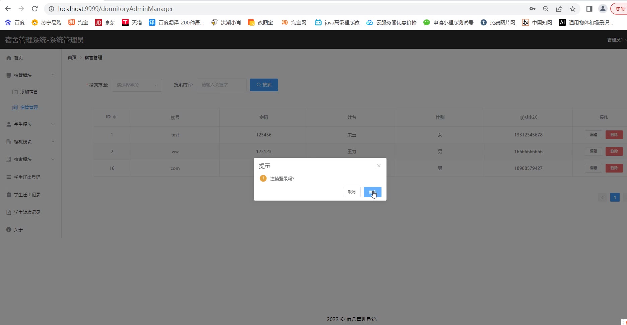The image size is (627, 325).
Task: Select 宿管管理 in the sidebar
Action: (x=29, y=107)
